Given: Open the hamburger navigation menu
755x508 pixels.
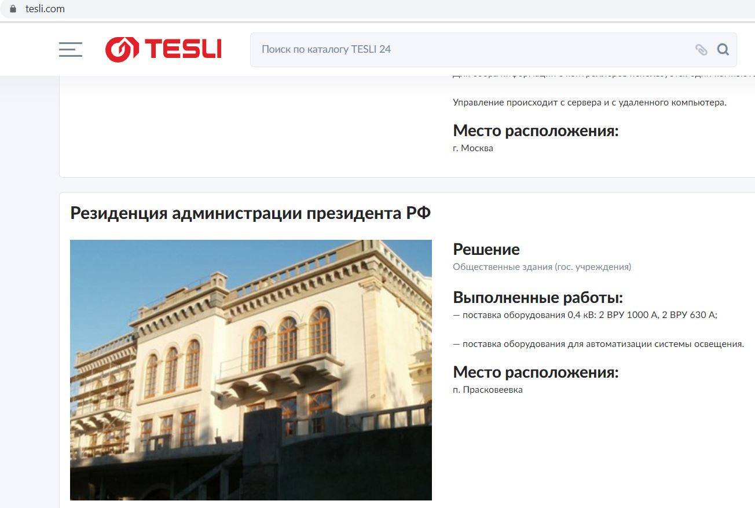Looking at the screenshot, I should pos(71,49).
